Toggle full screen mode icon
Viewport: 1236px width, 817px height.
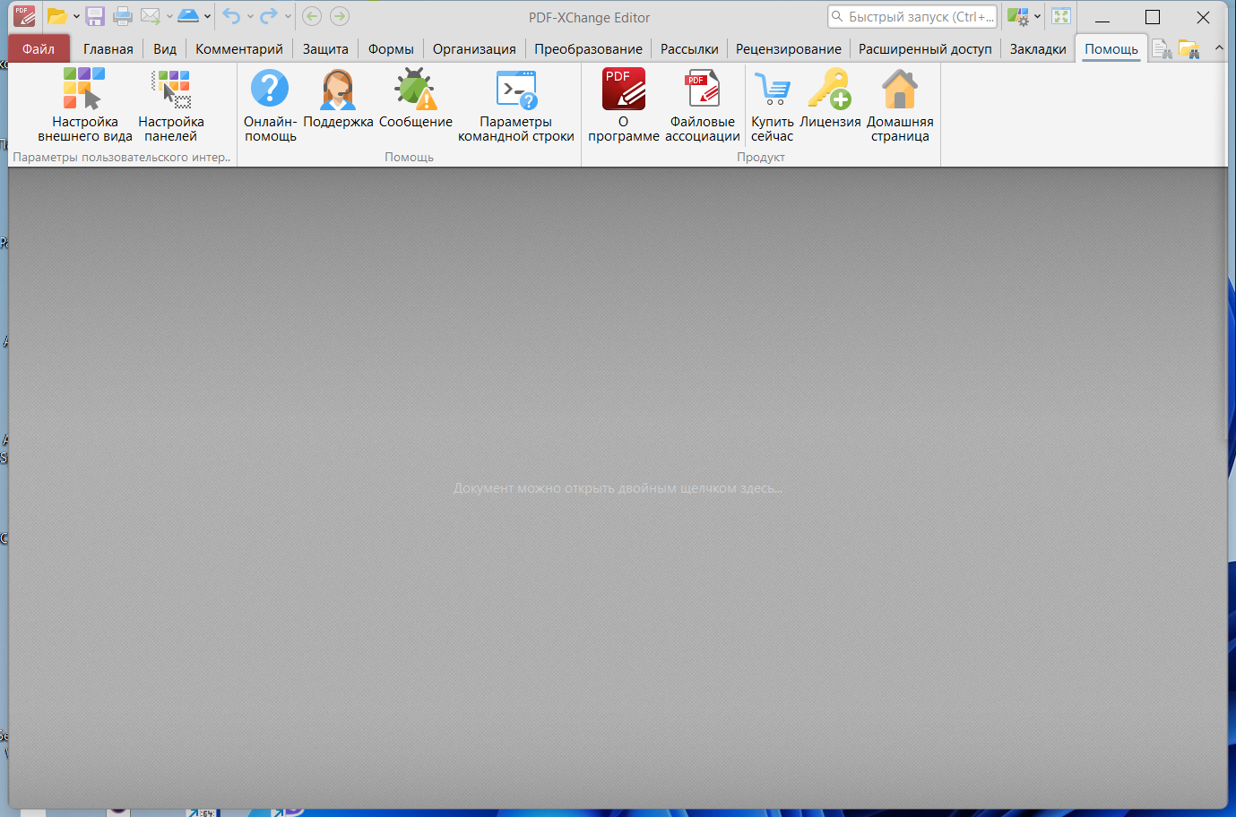point(1061,16)
